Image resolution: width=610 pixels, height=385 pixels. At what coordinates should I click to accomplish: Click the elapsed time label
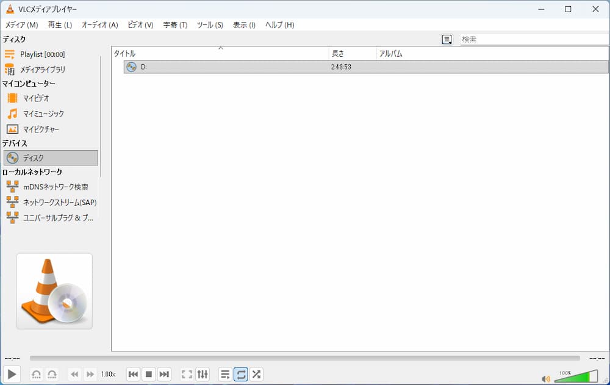pos(12,358)
